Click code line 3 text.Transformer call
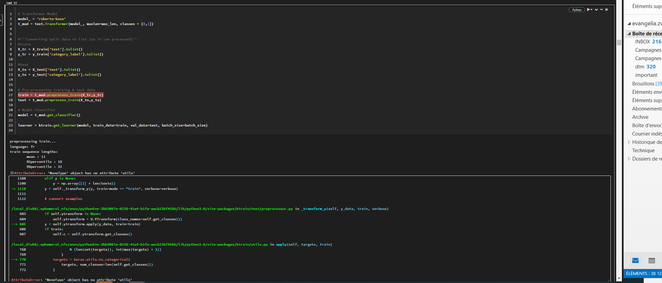 point(86,24)
